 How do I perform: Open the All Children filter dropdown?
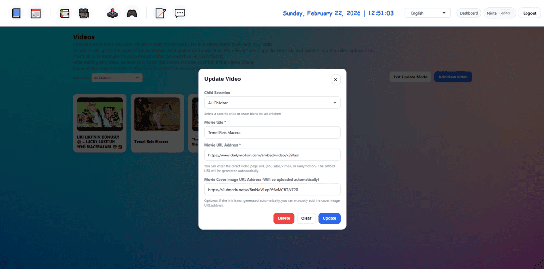117,78
